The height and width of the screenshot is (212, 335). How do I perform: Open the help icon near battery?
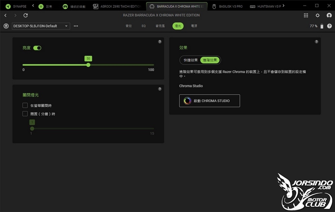point(329,26)
